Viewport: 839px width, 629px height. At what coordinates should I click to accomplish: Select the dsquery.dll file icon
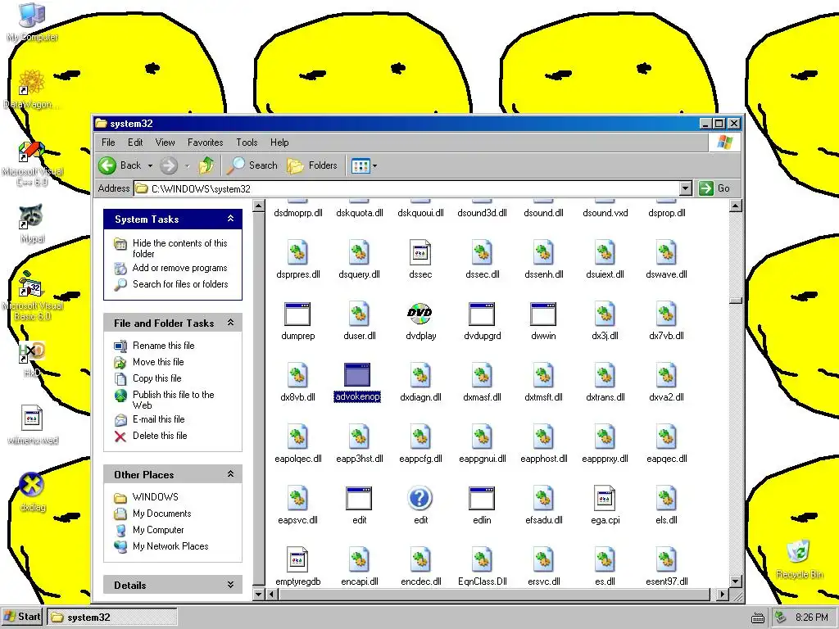(359, 252)
